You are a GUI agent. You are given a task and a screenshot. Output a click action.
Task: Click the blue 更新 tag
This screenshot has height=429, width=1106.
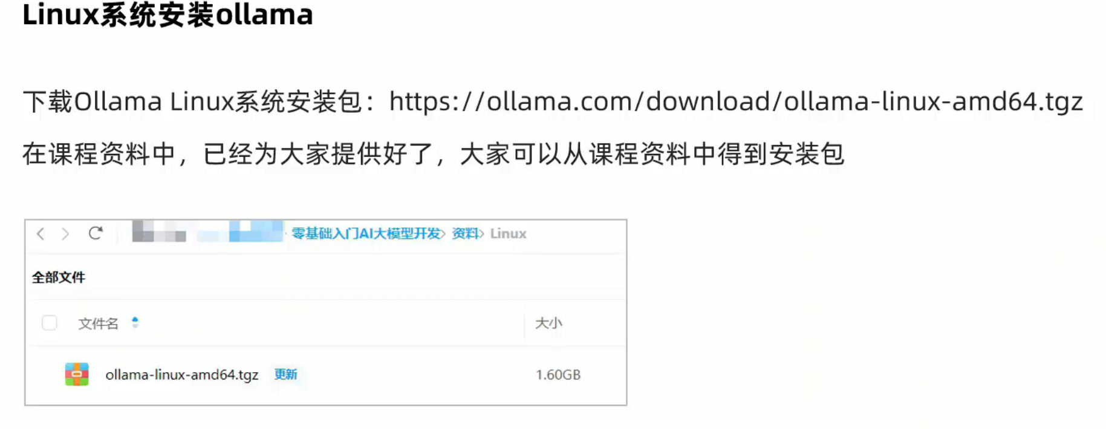tap(285, 374)
